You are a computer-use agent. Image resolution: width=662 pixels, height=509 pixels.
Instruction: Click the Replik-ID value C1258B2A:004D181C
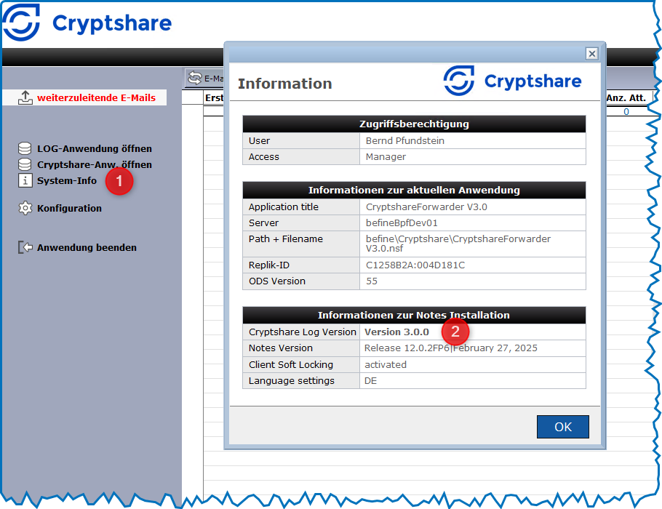click(x=415, y=265)
